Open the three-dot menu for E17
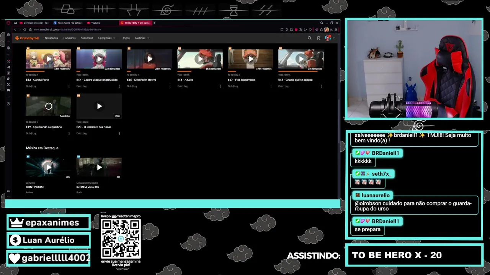Image resolution: width=490 pixels, height=275 pixels. tap(271, 86)
